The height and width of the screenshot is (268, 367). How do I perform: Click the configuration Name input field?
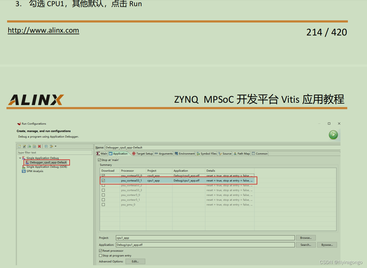(222, 147)
